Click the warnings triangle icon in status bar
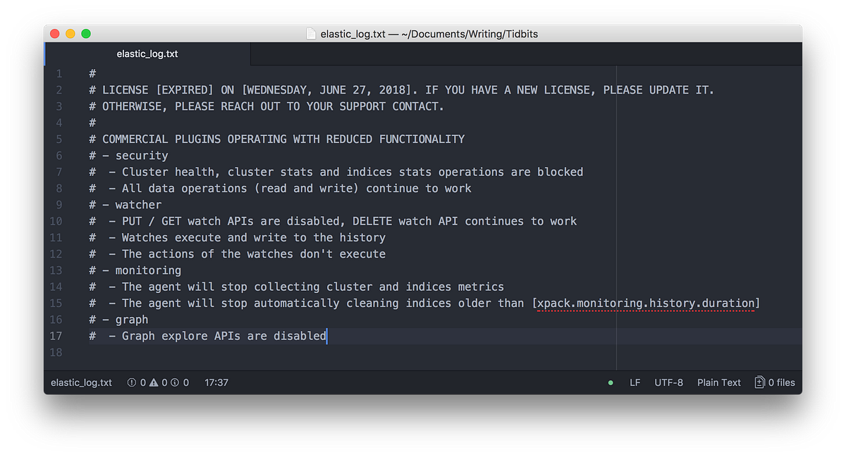Viewport: 846px width, 457px height. point(153,382)
